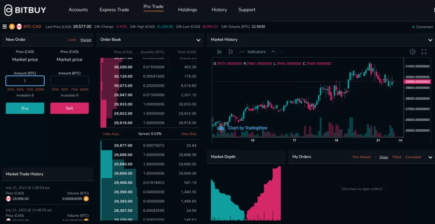
Task: Click the bid row priced 29,400.00
Action: 150,183
